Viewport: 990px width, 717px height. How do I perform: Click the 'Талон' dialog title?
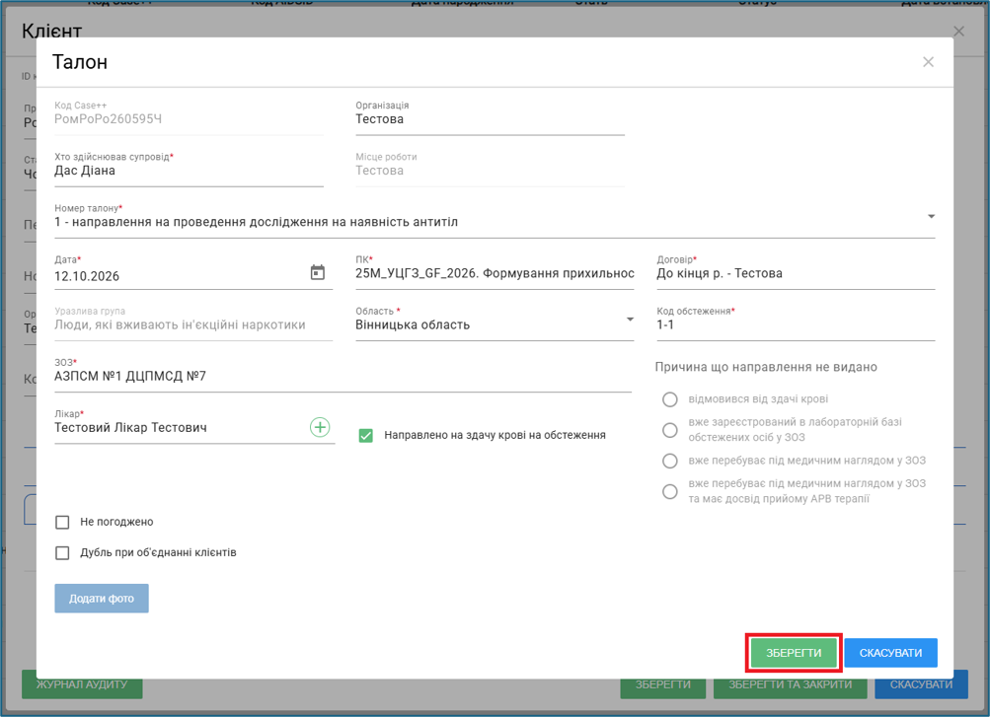(x=80, y=62)
